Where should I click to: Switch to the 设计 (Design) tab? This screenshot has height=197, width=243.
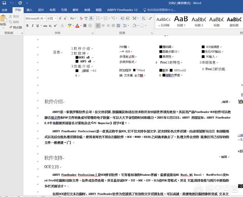click(x=41, y=10)
